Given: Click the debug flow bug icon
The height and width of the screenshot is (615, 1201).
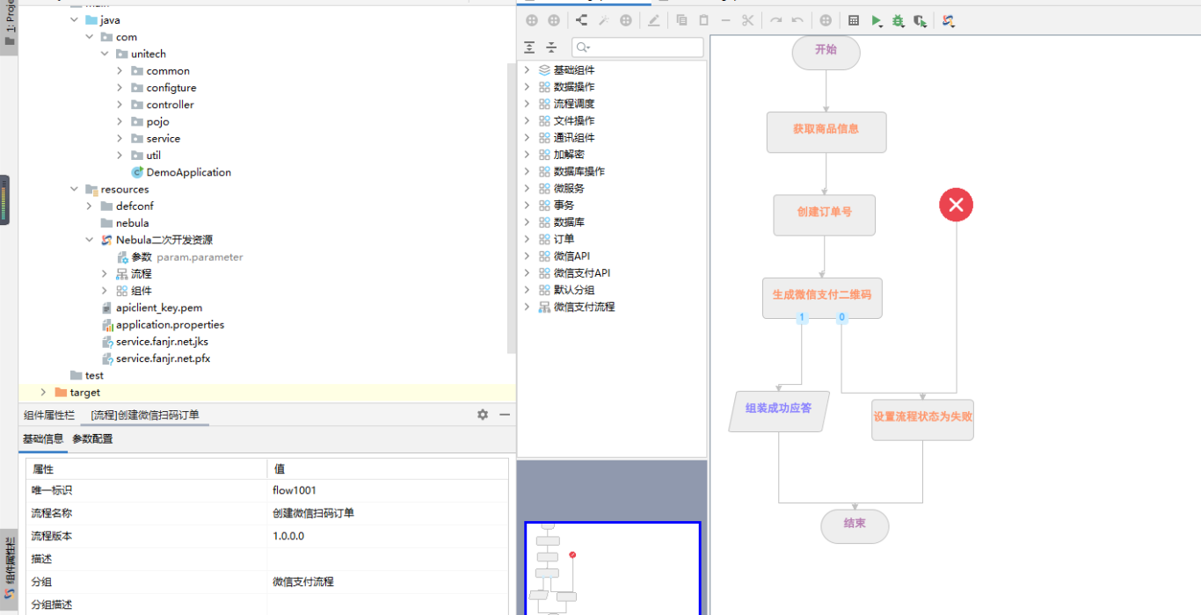Looking at the screenshot, I should (898, 20).
